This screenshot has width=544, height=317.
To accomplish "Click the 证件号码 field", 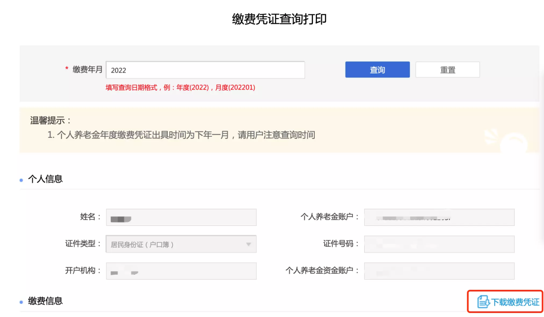I will (439, 245).
